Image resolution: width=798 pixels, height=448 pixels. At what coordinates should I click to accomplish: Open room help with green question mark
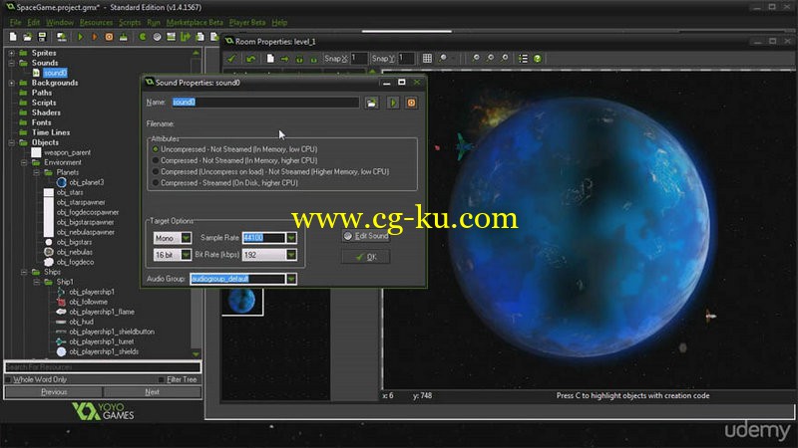click(538, 59)
